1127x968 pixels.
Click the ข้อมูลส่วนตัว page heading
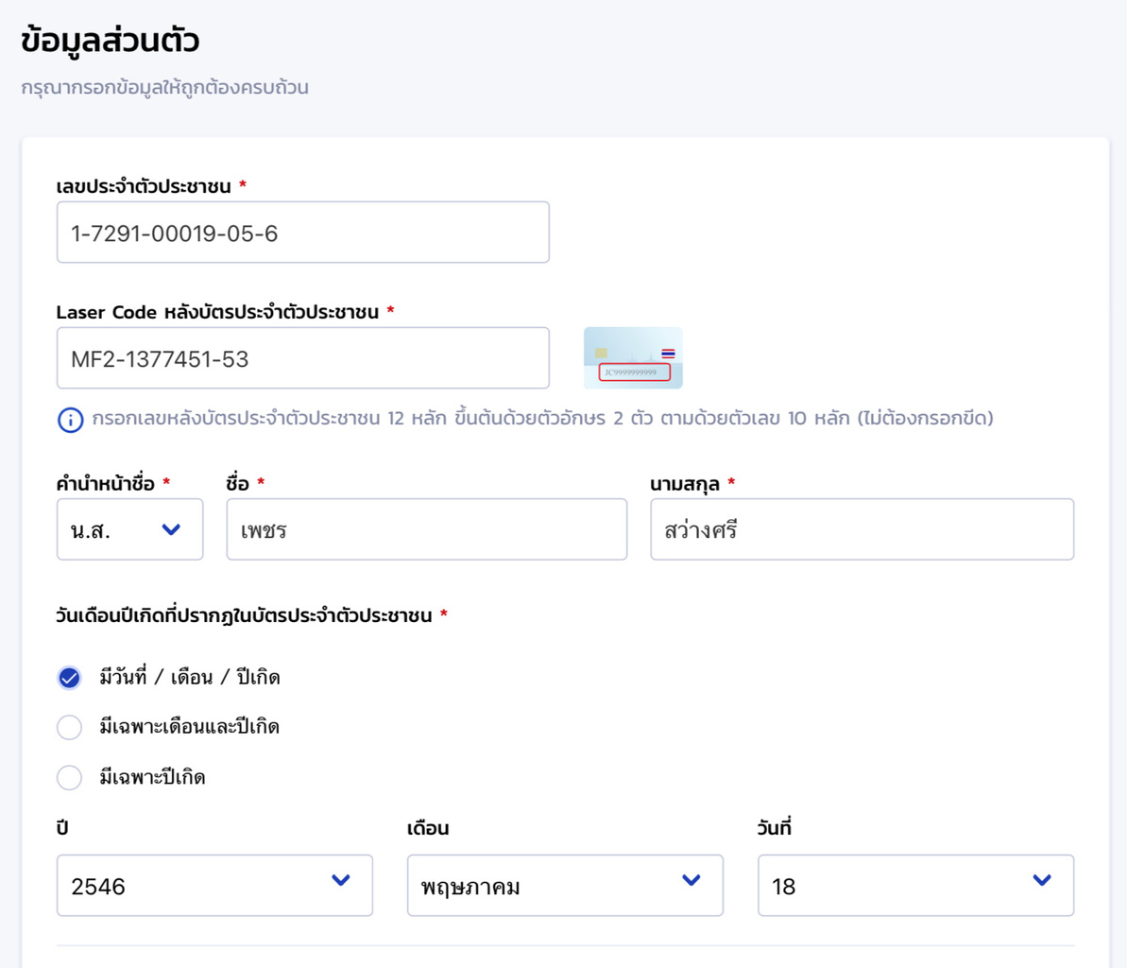pos(111,41)
